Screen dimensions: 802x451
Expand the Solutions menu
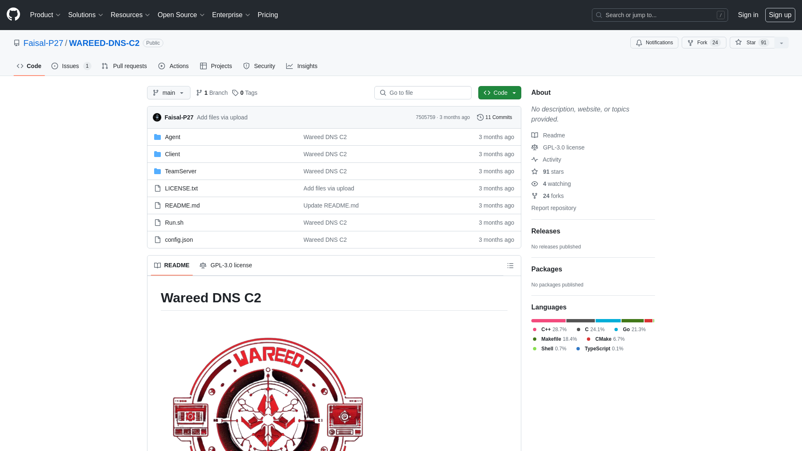click(x=86, y=15)
